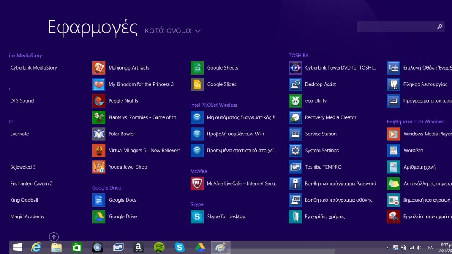Open Spotify from the taskbar

pyautogui.click(x=159, y=247)
